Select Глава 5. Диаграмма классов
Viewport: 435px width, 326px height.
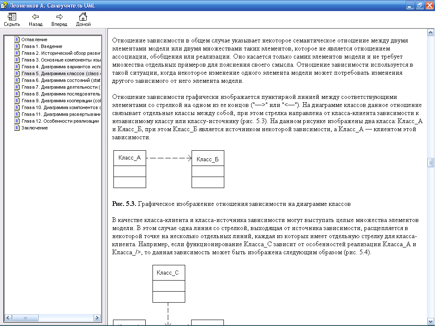click(61, 73)
